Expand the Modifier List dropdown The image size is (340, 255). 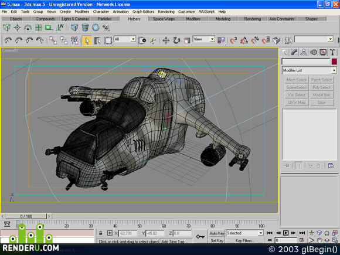point(309,70)
